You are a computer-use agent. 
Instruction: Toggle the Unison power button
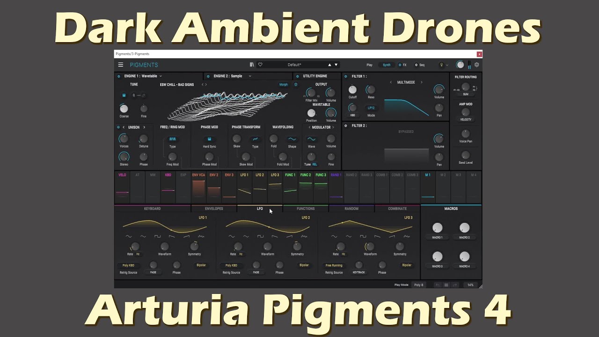pos(118,127)
